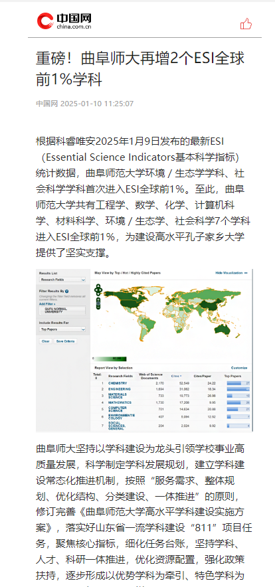
Task: Click the map zoom slider in the ESI screenshot
Action: [x=98, y=303]
